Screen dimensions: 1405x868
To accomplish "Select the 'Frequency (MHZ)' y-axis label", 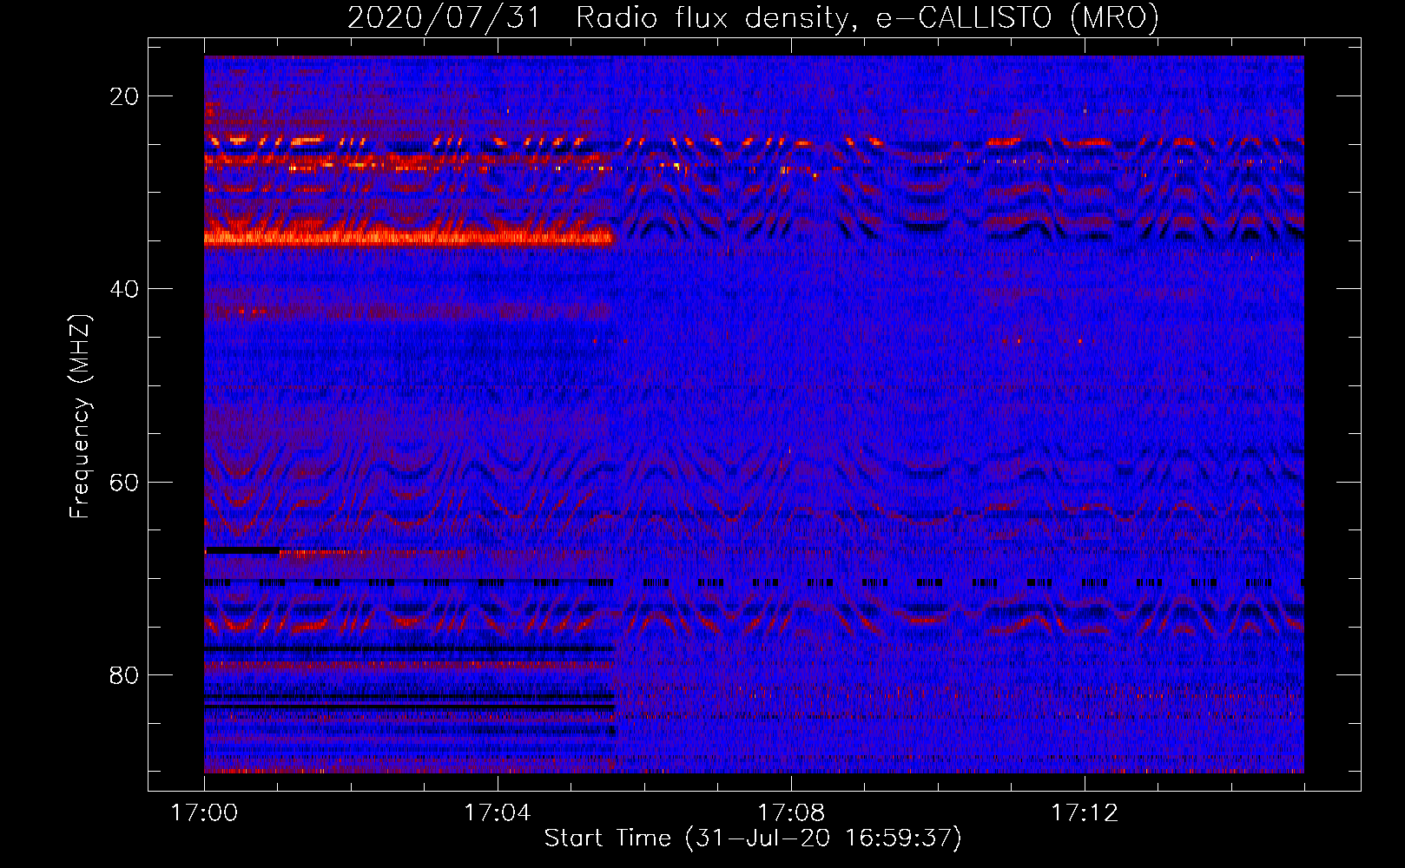I will pos(80,417).
